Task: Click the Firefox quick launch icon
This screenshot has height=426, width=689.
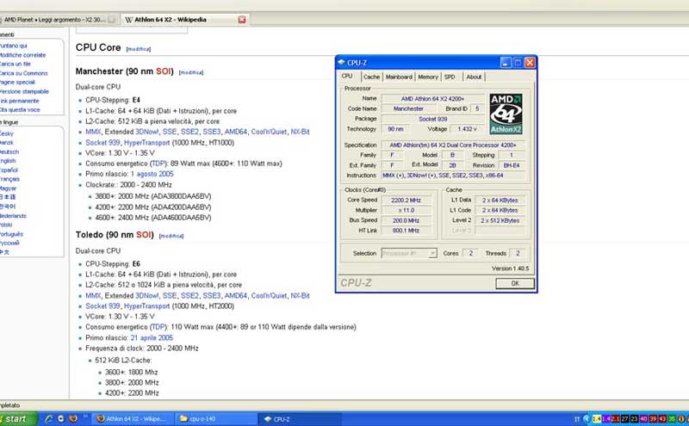Action: click(x=73, y=419)
